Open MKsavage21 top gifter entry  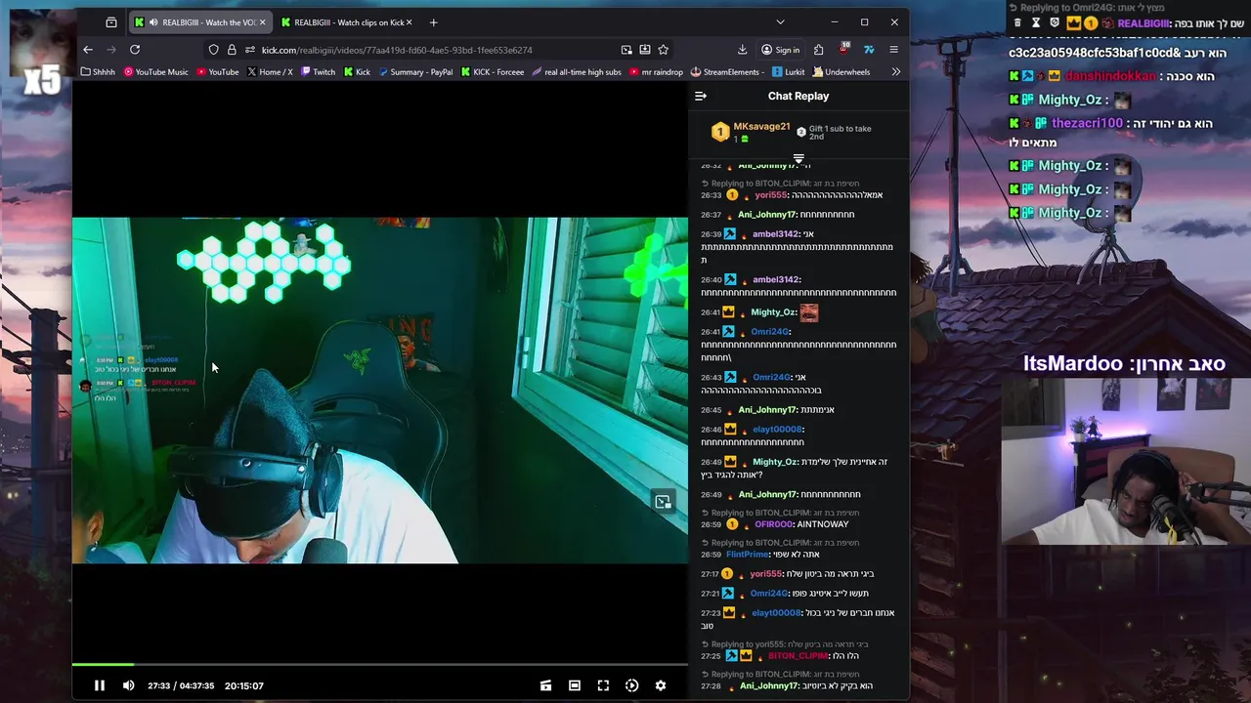tap(751, 132)
